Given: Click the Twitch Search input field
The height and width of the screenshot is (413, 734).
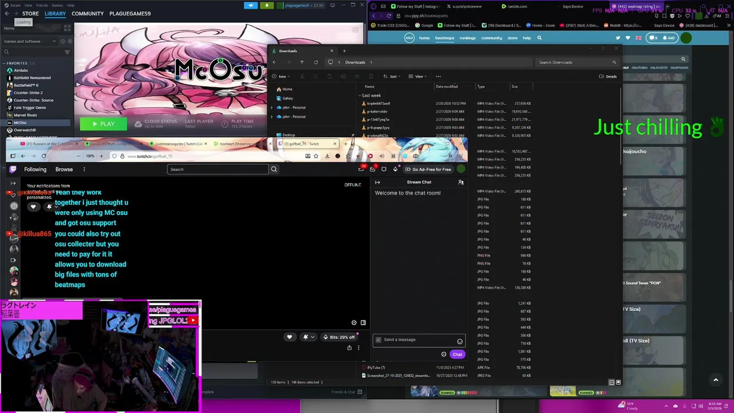Looking at the screenshot, I should pos(218,169).
